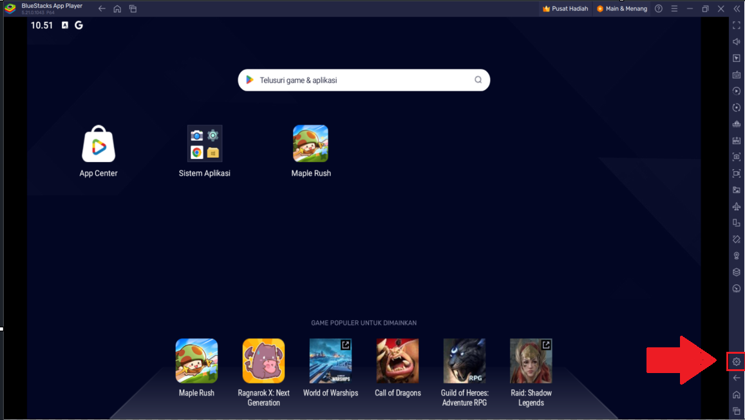Open the title bar hamburger menu
The width and height of the screenshot is (745, 420).
[x=674, y=8]
